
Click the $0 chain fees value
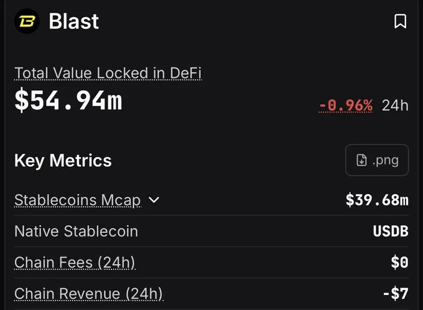[x=400, y=262]
